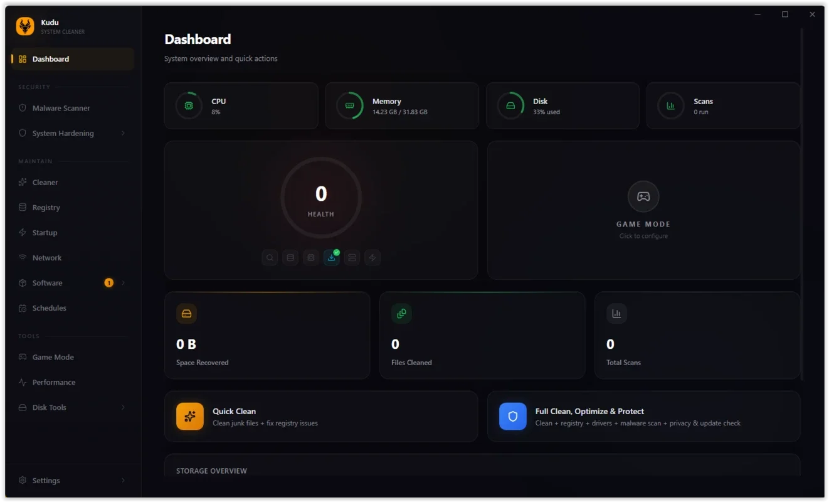The height and width of the screenshot is (502, 829).
Task: Select Startup in the sidebar
Action: point(45,233)
